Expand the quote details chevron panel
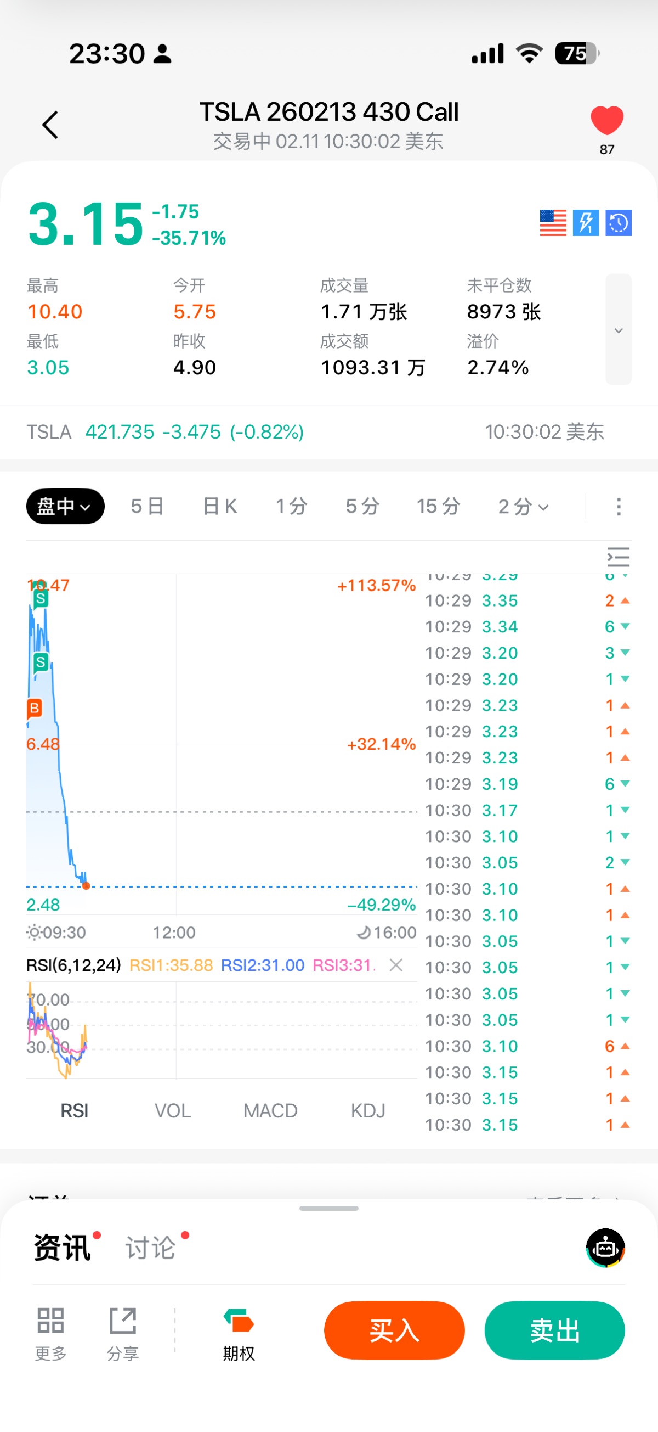The width and height of the screenshot is (658, 1432). [618, 330]
